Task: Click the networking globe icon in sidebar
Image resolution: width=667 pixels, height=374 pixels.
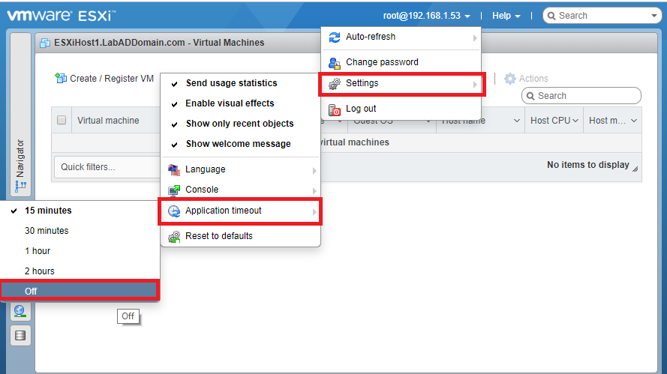Action: (x=20, y=311)
